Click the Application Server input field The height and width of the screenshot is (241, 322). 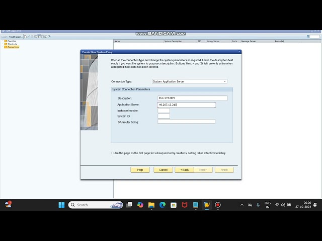point(186,105)
